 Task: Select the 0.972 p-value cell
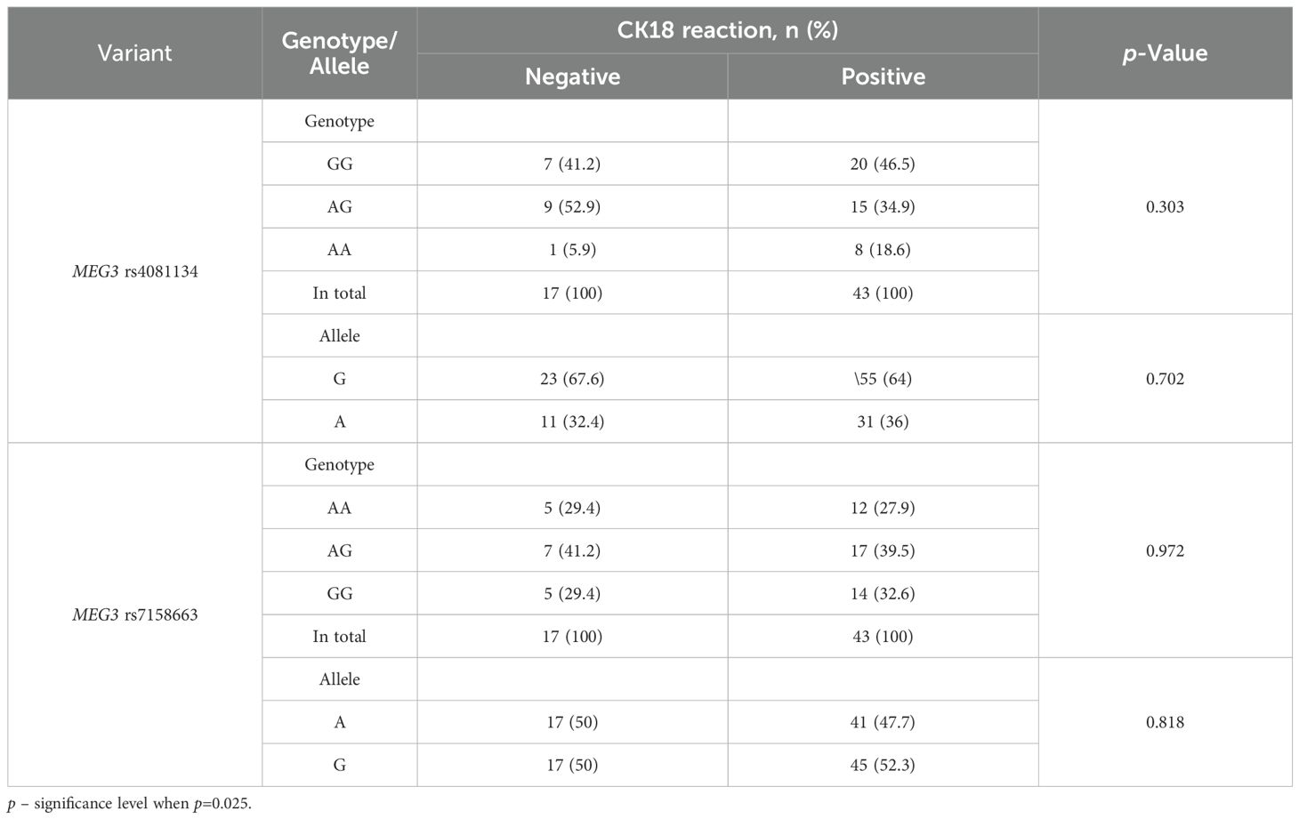pyautogui.click(x=1165, y=550)
